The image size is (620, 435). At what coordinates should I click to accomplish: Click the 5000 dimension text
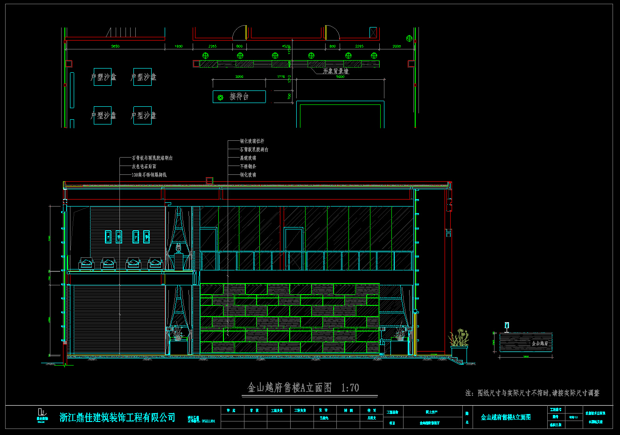tap(341, 76)
